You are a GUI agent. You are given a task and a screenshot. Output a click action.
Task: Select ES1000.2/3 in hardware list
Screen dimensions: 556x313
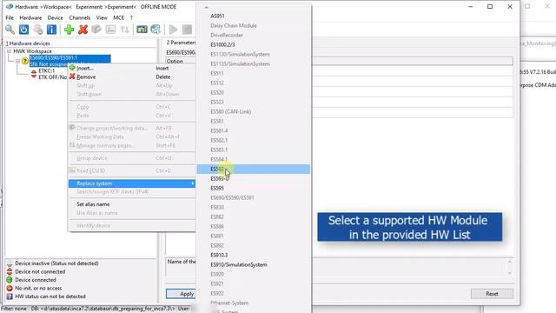[254, 44]
